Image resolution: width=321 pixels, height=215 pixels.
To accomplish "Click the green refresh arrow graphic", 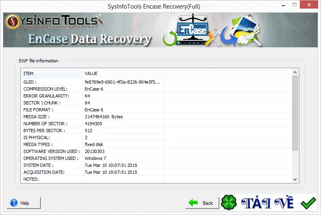I will tap(170, 38).
